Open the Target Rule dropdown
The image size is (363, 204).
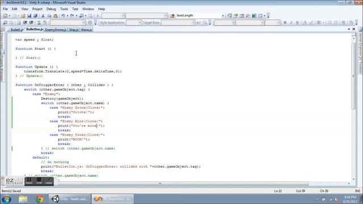(x=193, y=23)
